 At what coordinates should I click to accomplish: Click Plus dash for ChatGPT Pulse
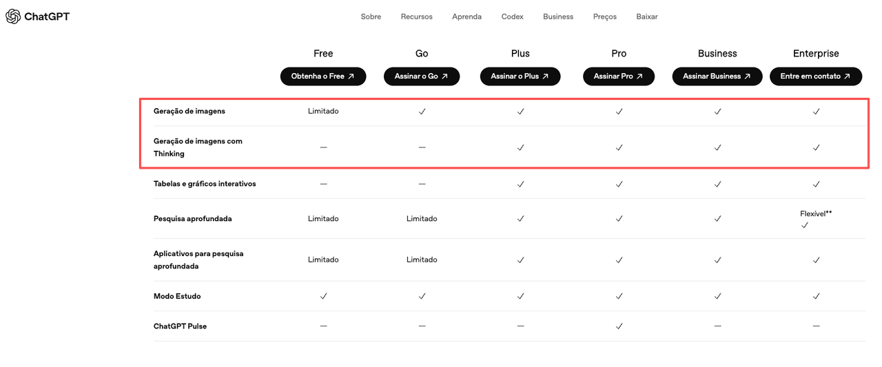pos(520,326)
